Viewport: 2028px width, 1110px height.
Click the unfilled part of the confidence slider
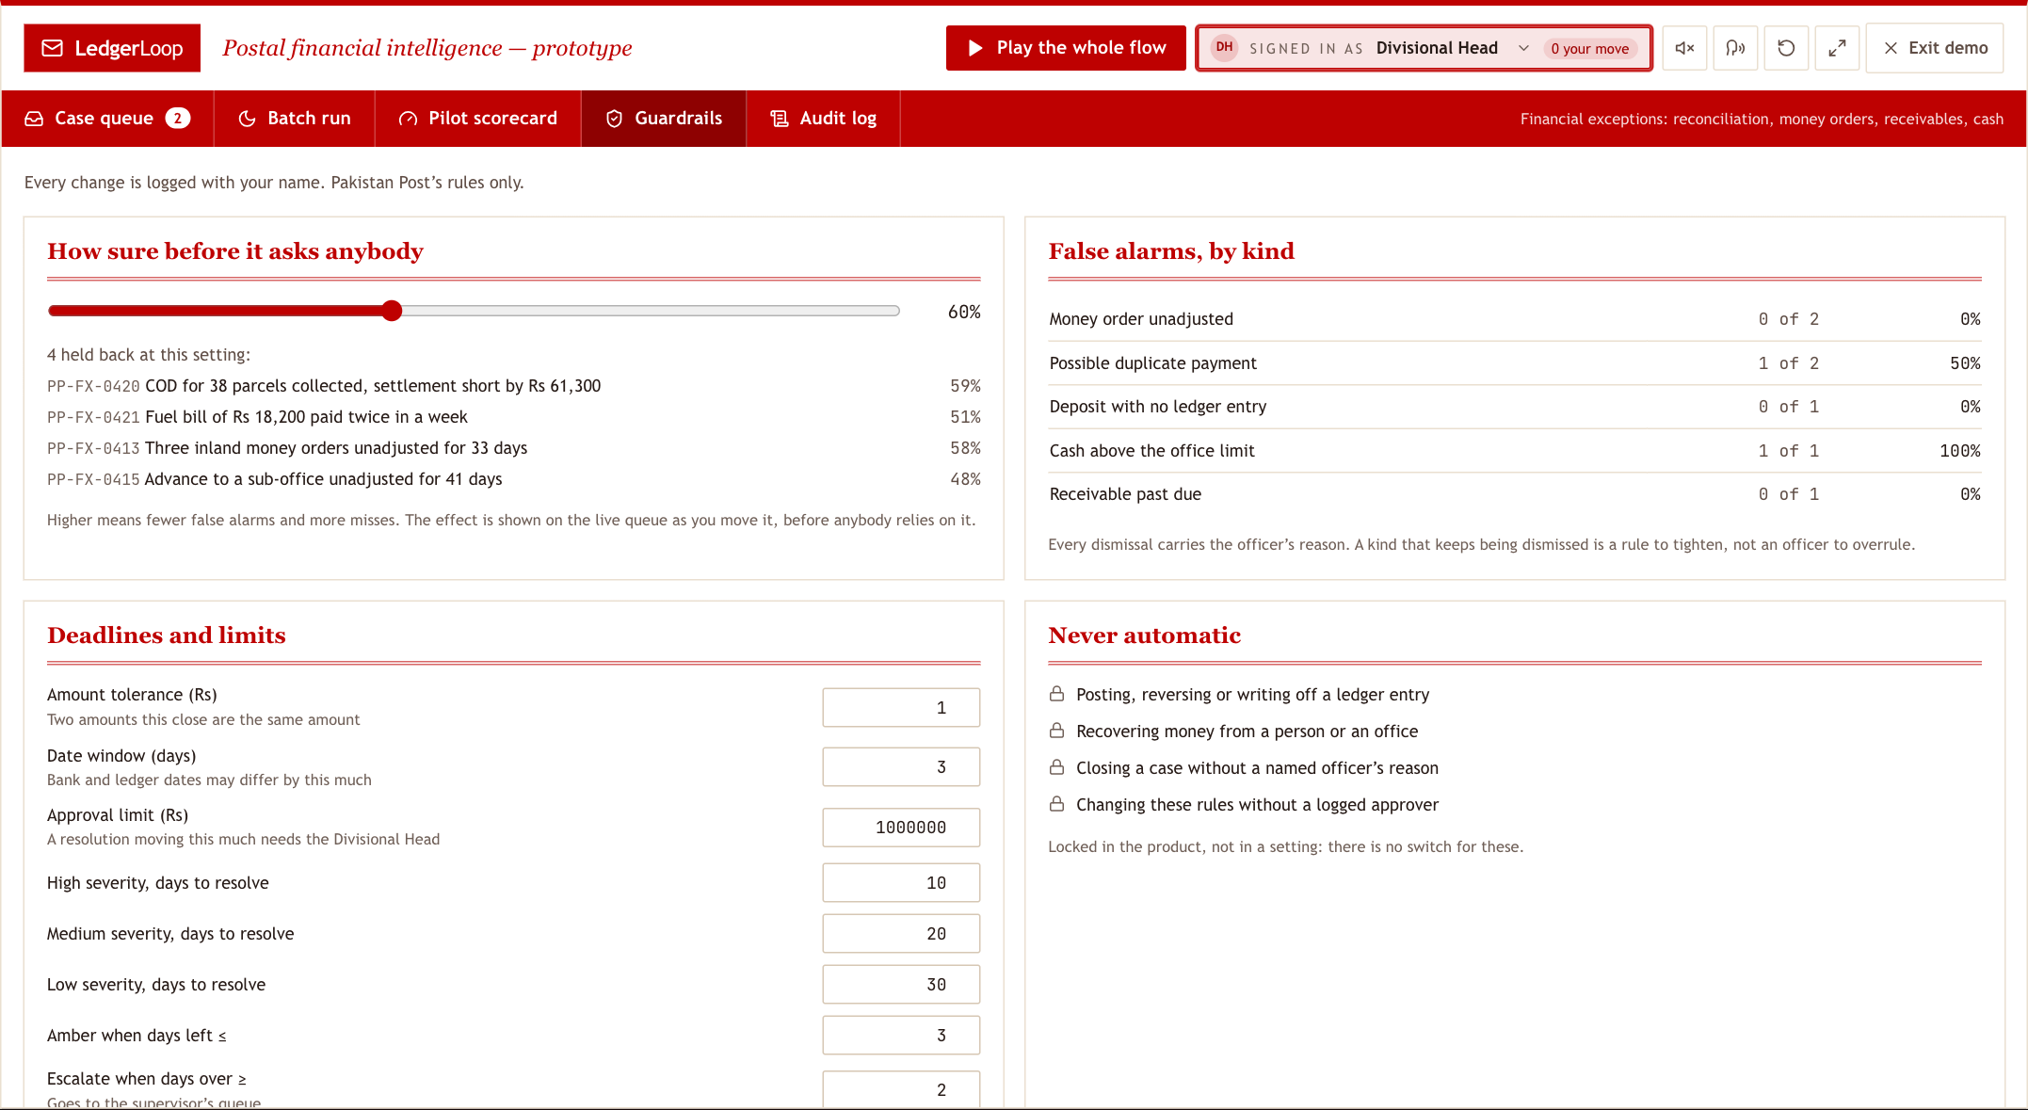pyautogui.click(x=650, y=311)
